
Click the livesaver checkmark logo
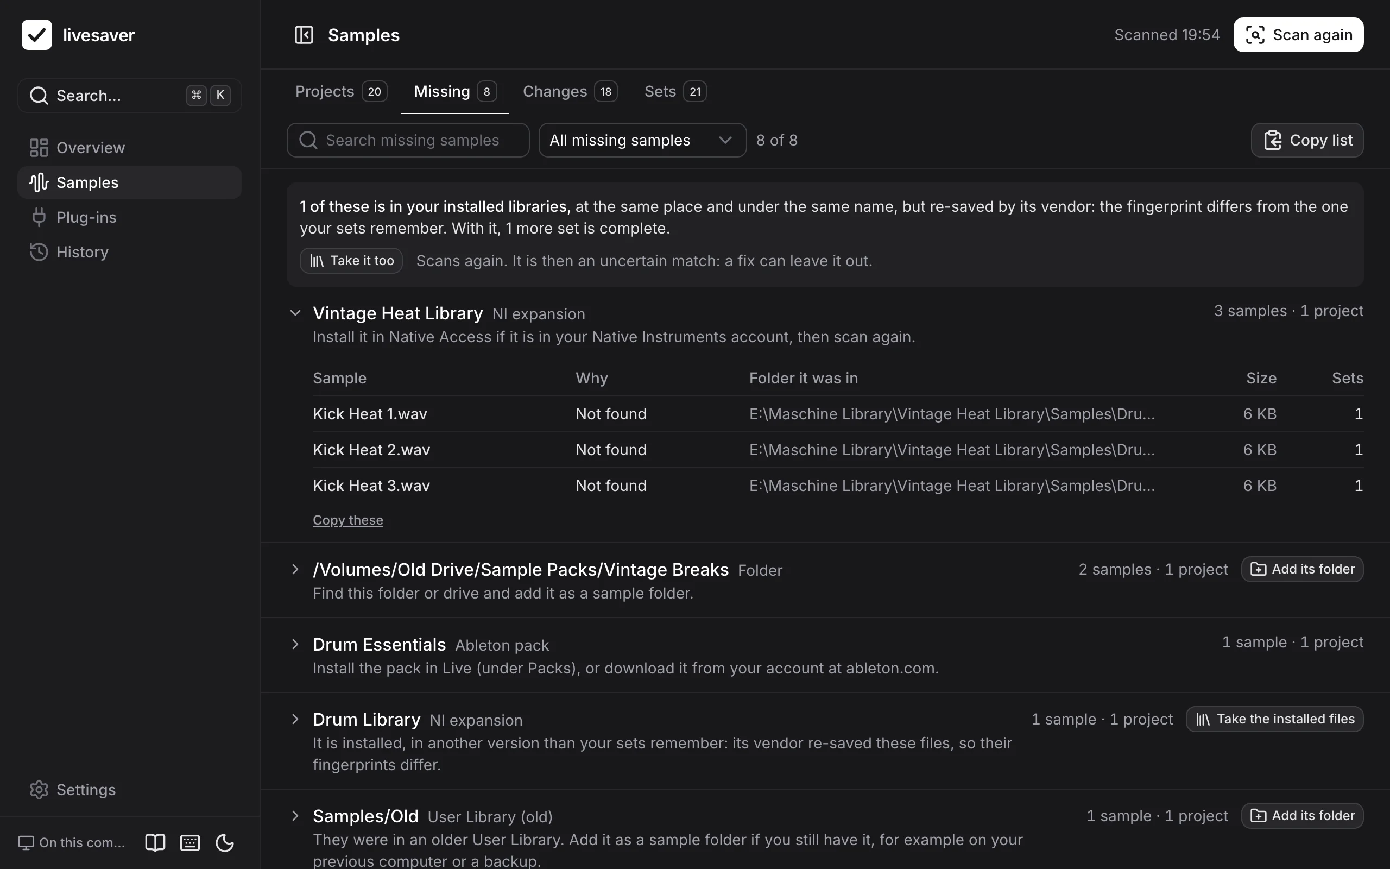pos(37,35)
